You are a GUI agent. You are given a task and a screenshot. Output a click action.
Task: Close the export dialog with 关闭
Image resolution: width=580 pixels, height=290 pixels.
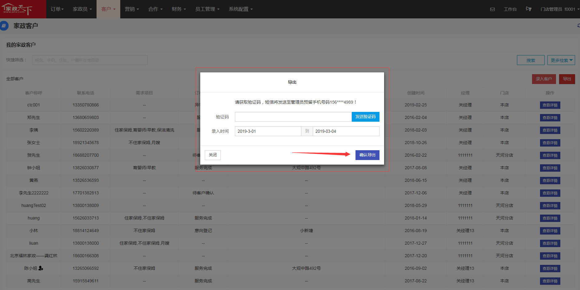pyautogui.click(x=213, y=155)
